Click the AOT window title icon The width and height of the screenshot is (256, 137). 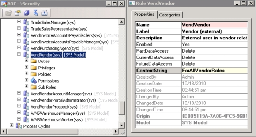(x=4, y=4)
